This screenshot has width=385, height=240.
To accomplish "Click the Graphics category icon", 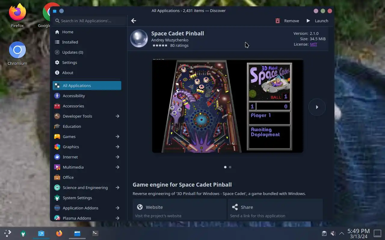I will point(57,147).
